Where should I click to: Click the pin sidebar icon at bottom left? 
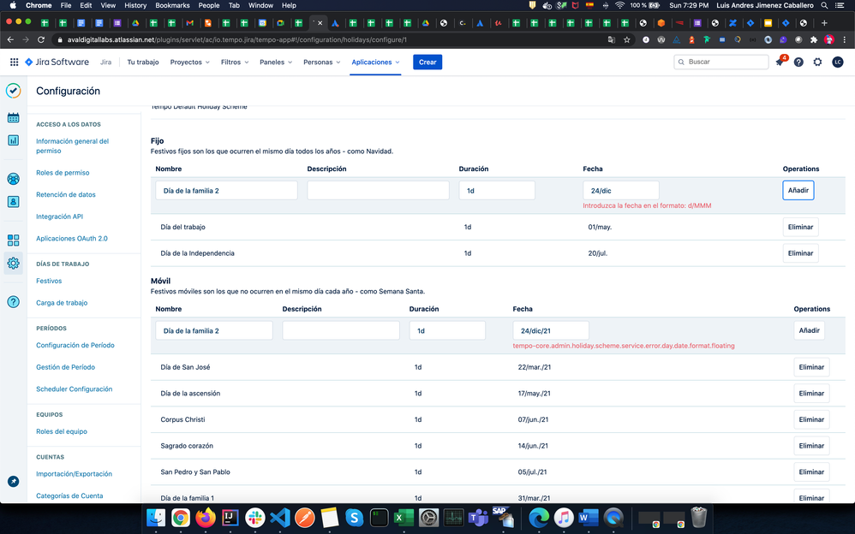click(13, 482)
